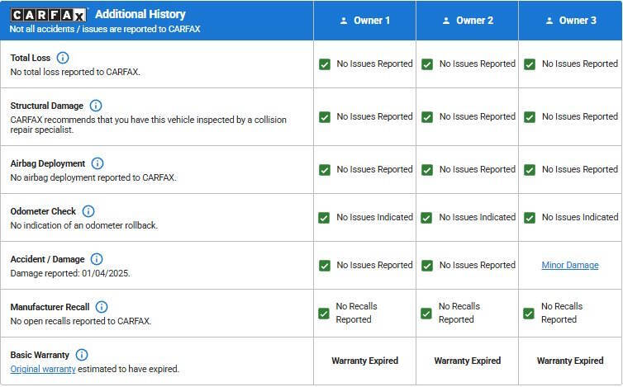Click Owner 3 Manufacturer Recall green checkmark
Viewport: 623px width, 387px height.
pos(529,314)
